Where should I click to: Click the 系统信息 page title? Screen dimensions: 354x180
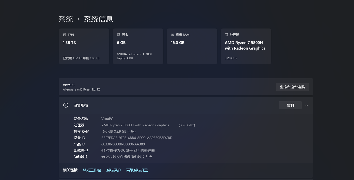(98, 19)
